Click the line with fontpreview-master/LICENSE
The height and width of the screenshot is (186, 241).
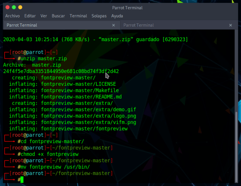[62, 84]
